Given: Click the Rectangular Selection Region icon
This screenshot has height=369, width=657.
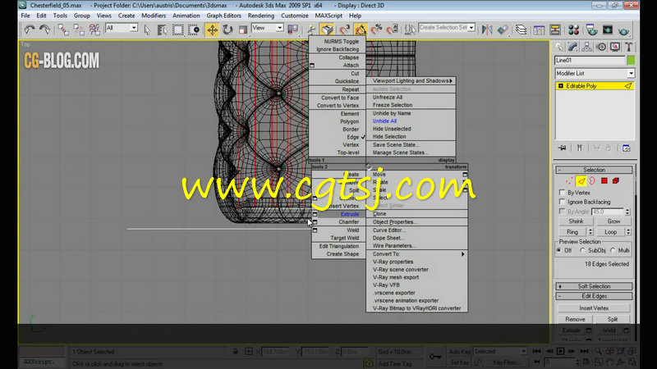Looking at the screenshot, I should tap(177, 30).
